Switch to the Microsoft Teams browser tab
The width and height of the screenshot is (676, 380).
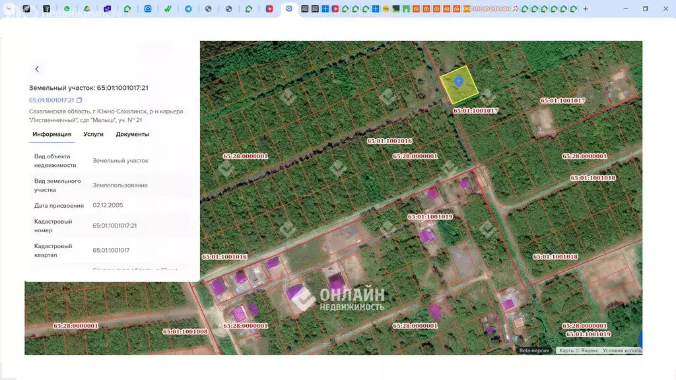coord(108,9)
